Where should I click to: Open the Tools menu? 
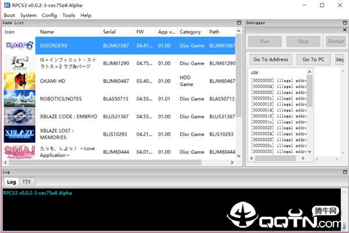point(69,15)
